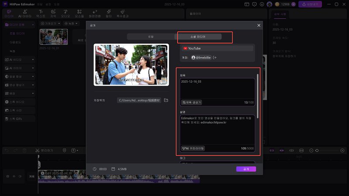Log out of @limebillie account icon
The image size is (349, 196).
pyautogui.click(x=215, y=57)
